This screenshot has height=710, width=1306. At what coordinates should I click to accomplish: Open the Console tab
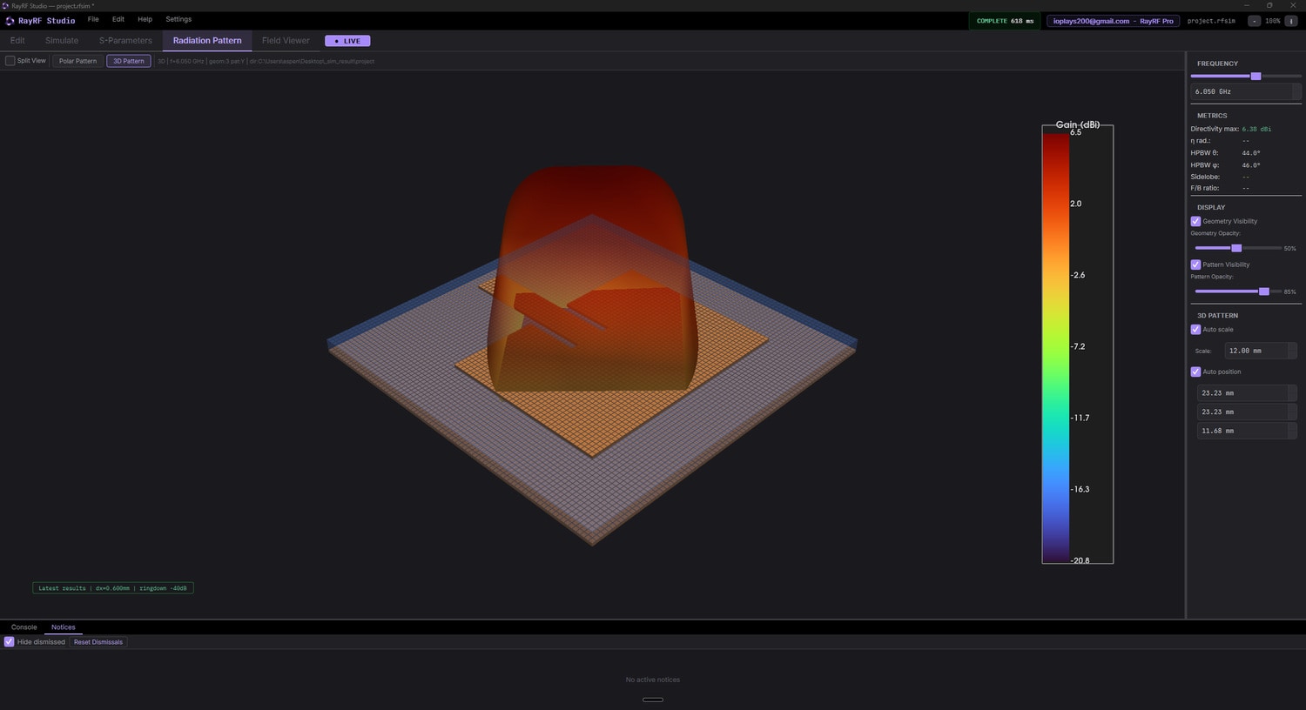[x=24, y=627]
